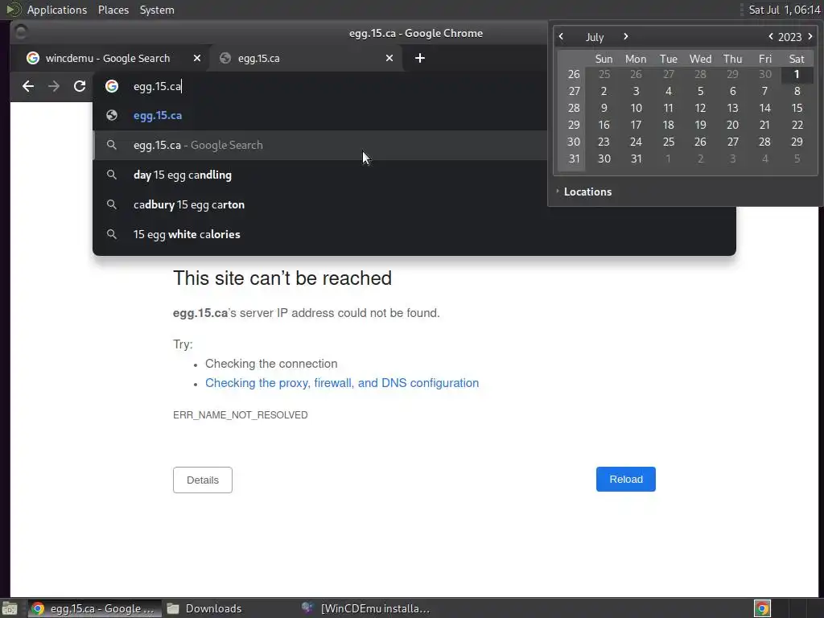Select July 21 in the calendar

[764, 125]
